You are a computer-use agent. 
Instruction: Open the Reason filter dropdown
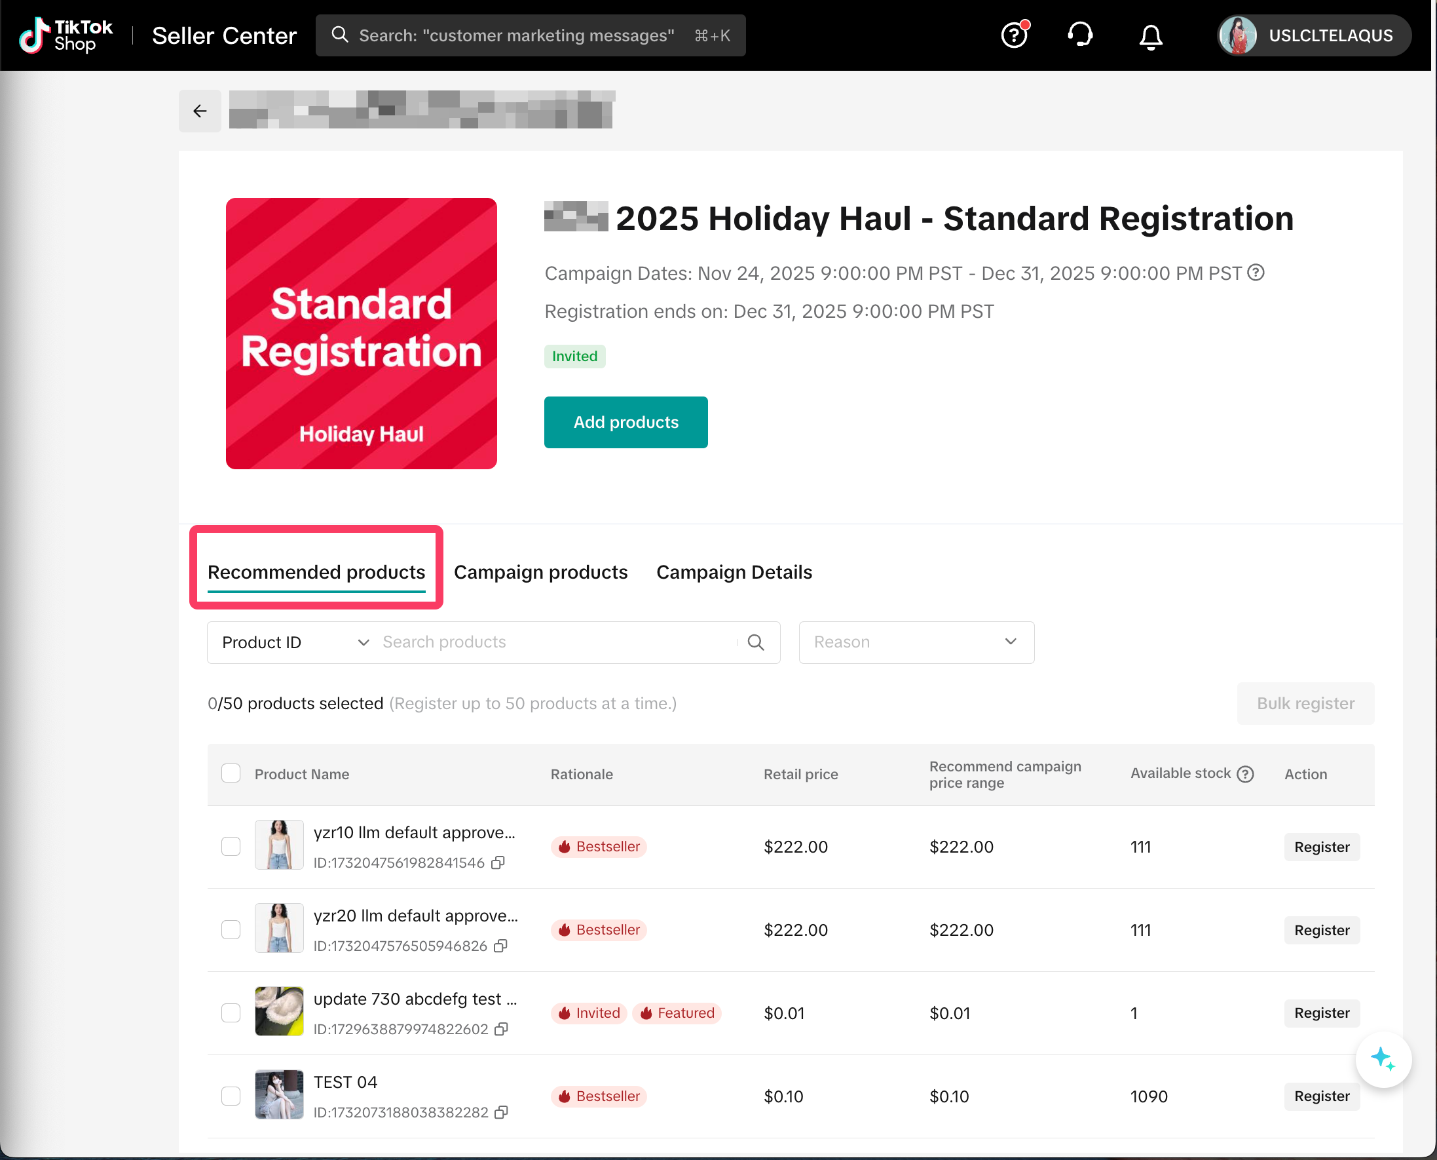click(x=916, y=642)
